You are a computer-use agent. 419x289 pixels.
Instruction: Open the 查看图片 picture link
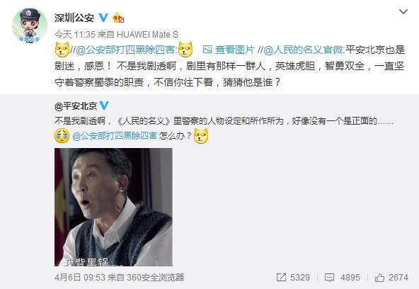click(x=229, y=50)
